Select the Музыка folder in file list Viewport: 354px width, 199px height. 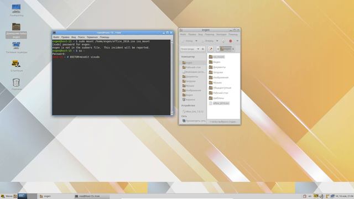tap(215, 82)
